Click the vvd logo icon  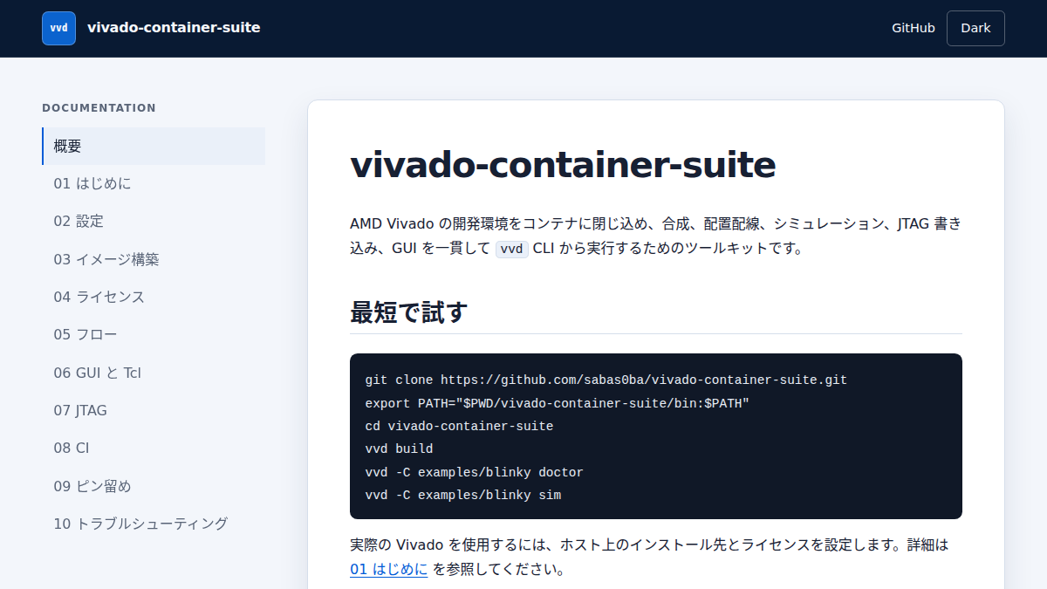click(58, 28)
